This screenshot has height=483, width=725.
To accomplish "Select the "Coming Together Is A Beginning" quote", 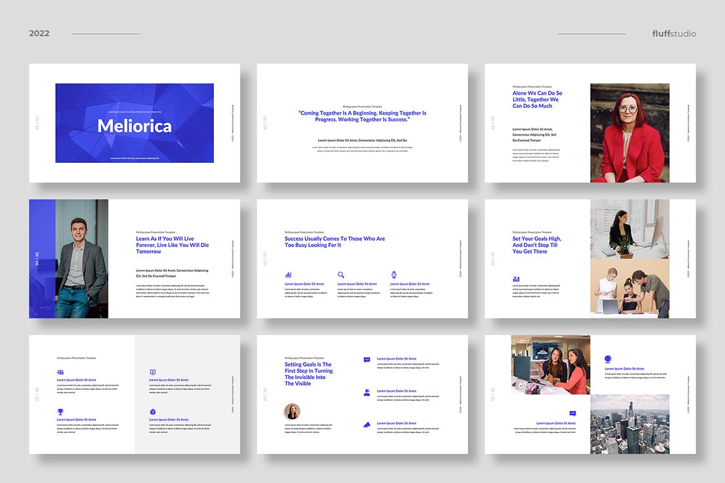I will [x=362, y=116].
